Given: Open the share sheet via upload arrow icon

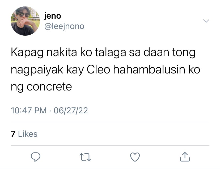Looking at the screenshot, I should [185, 157].
